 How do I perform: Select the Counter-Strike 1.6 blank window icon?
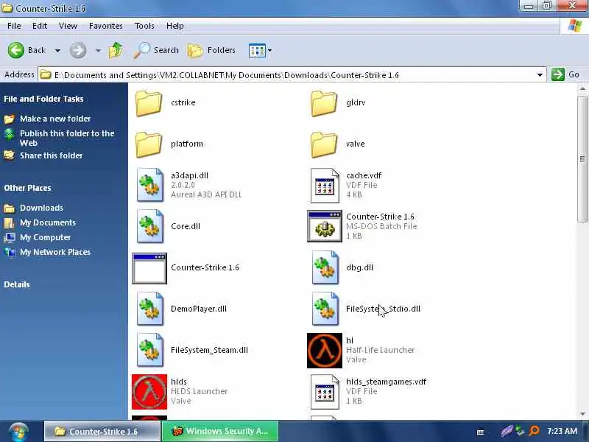pyautogui.click(x=149, y=268)
